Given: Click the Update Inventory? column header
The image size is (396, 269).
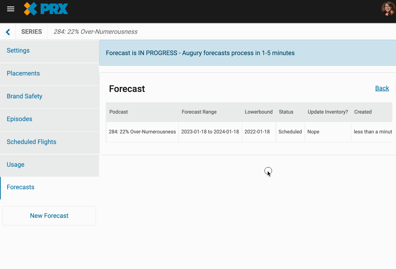Looking at the screenshot, I should 328,112.
